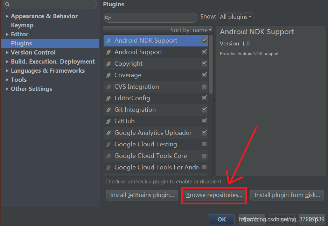Click the settings search magnifier icon
The height and width of the screenshot is (226, 328).
pos(7,4)
